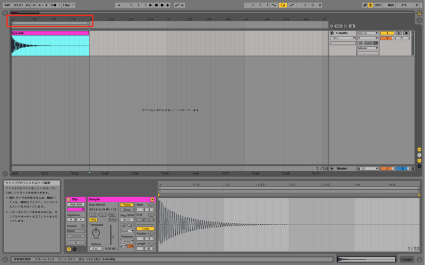Image resolution: width=425 pixels, height=265 pixels.
Task: Click the TAP tempo button
Action: click(7, 5)
